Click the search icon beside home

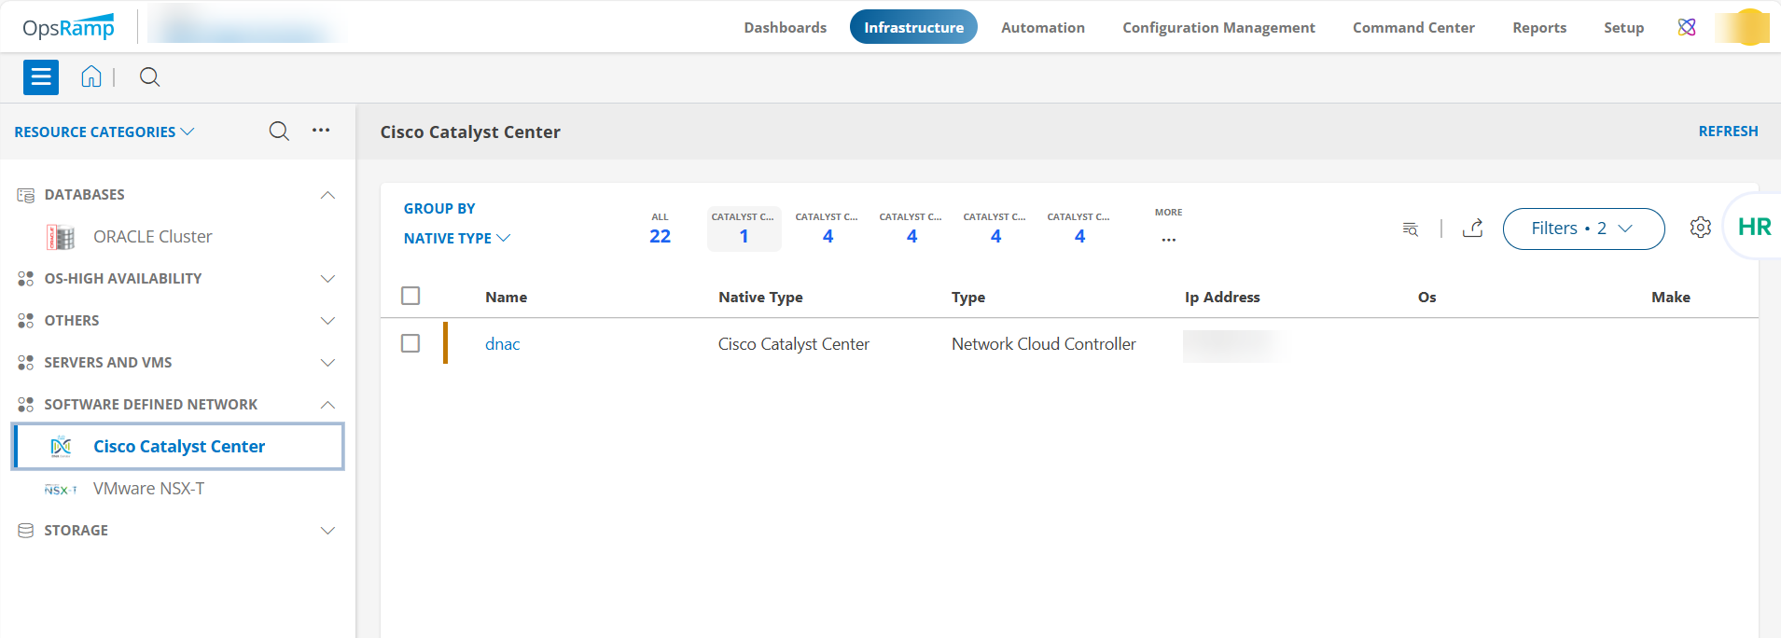pos(149,77)
